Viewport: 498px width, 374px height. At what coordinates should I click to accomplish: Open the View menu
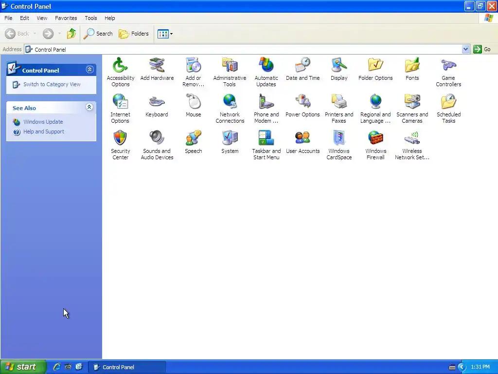coord(42,18)
